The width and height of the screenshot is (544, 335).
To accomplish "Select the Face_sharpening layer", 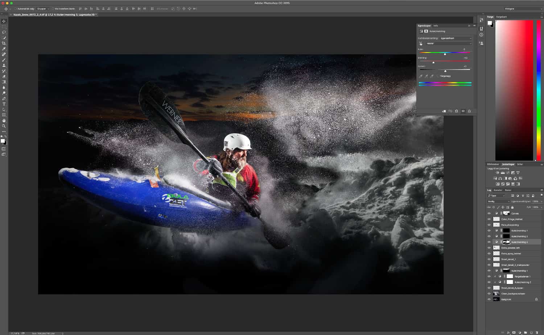I will tap(510, 225).
